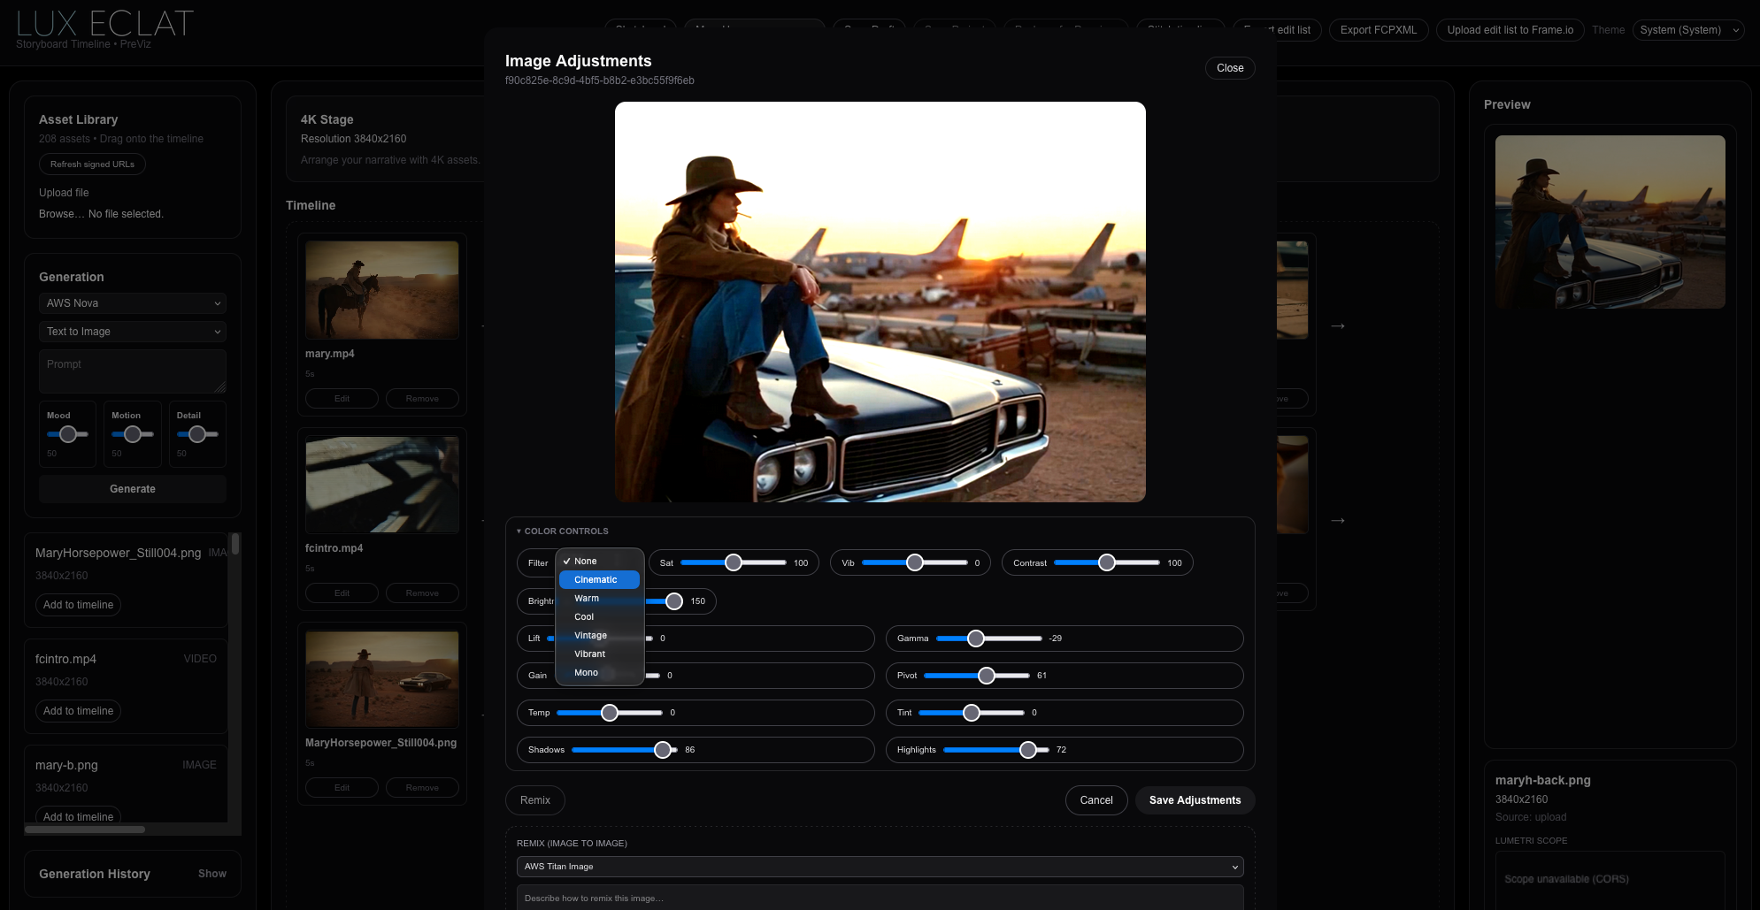Click the Remix button
This screenshot has width=1760, height=910.
534,799
